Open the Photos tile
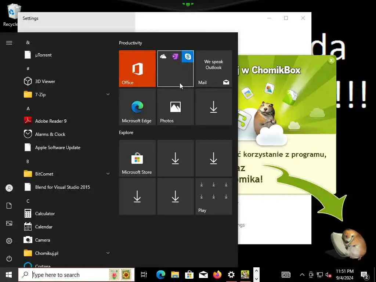376x282 pixels. [x=175, y=107]
